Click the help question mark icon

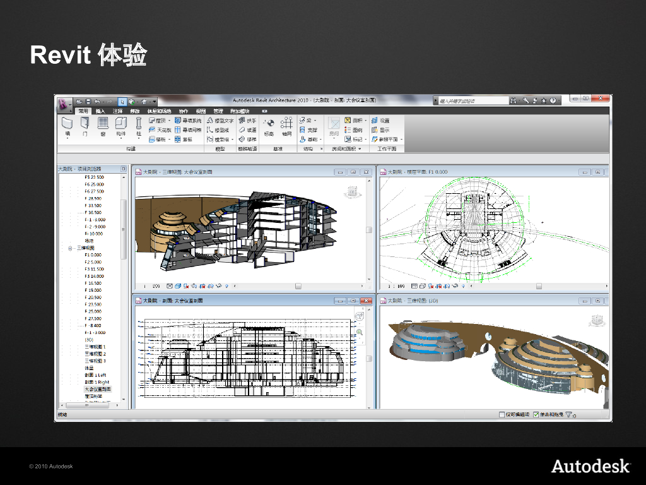click(x=553, y=100)
